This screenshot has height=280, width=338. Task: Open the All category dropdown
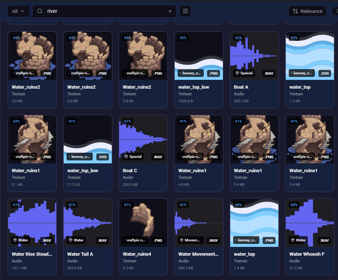tap(18, 11)
